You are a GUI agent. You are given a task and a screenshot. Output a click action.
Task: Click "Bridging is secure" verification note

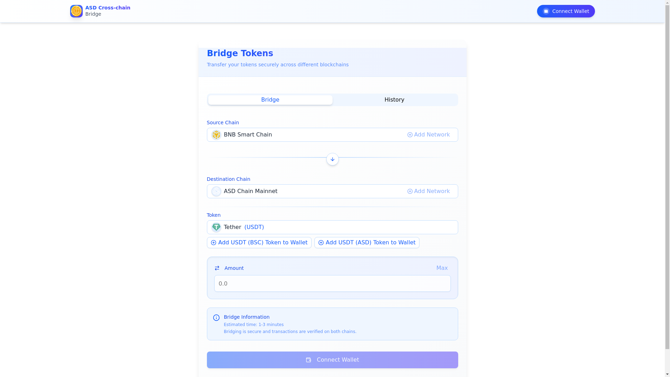[290, 332]
